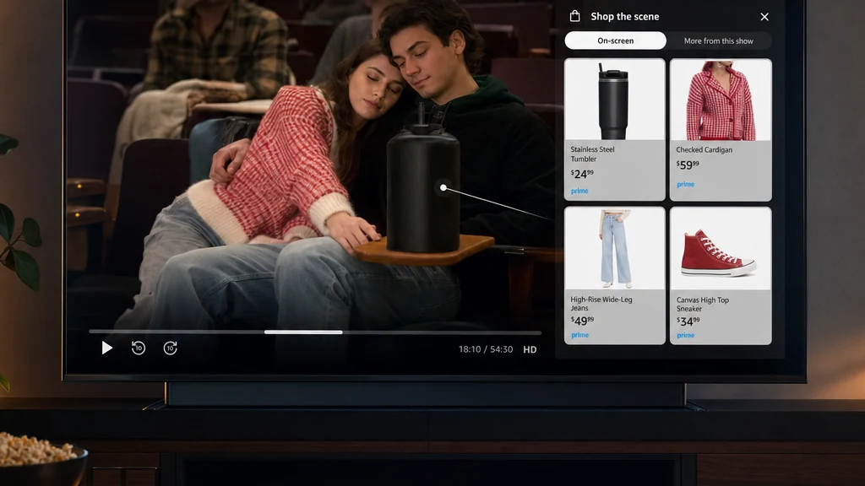Click the tumbler hotspot dot in the video
This screenshot has height=486, width=865.
(443, 187)
